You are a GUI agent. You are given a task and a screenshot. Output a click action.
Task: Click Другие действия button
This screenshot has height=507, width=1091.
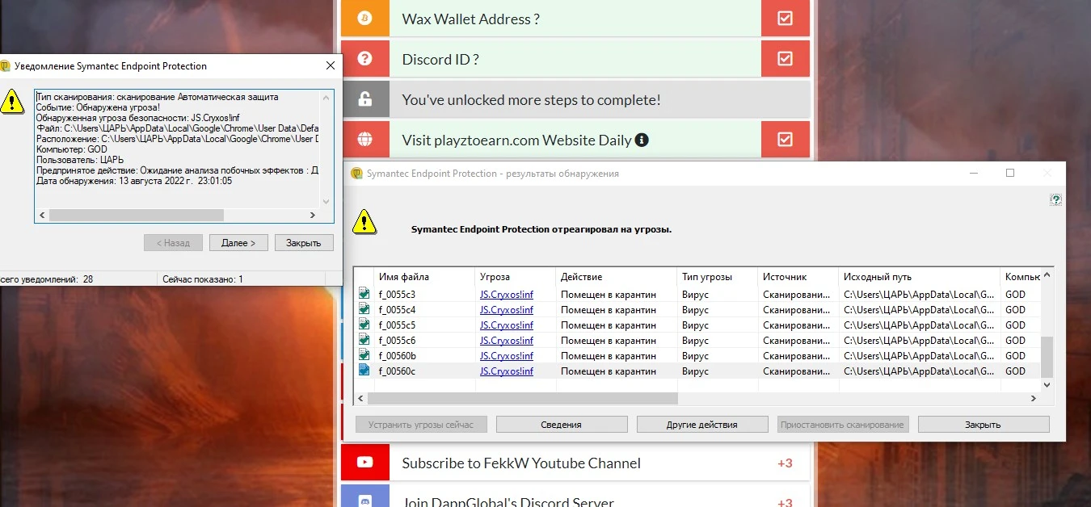[702, 424]
